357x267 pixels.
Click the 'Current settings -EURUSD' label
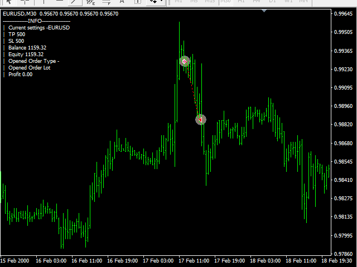[x=39, y=27]
